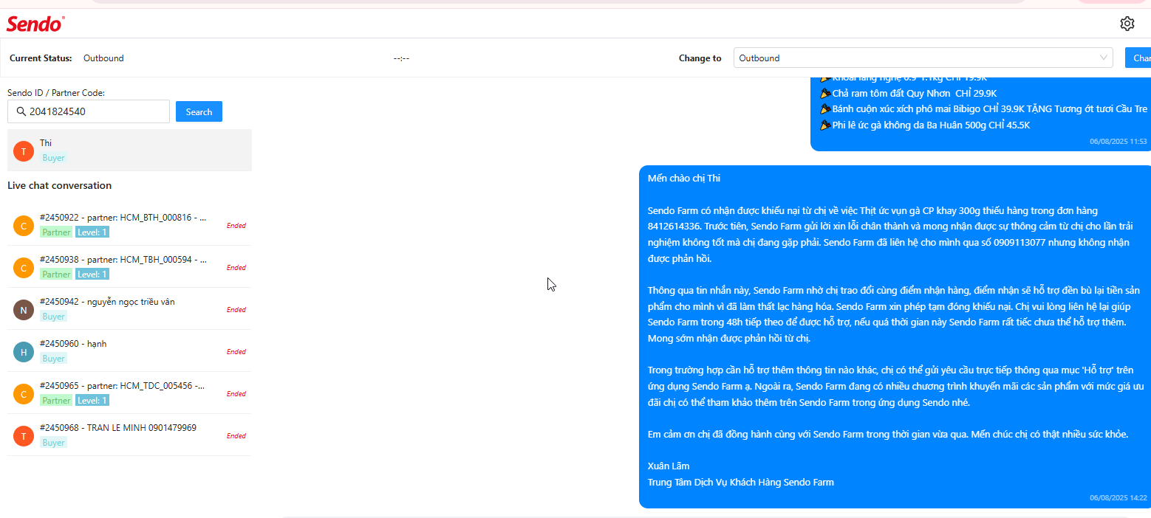The image size is (1151, 518).
Task: Open conversation #2450968 TRAN LE MINH 0901479969
Action: pos(129,435)
